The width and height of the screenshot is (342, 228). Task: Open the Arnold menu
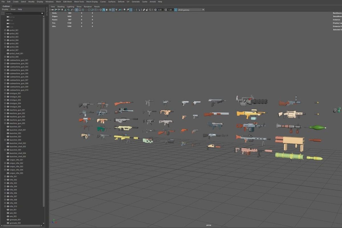(152, 2)
